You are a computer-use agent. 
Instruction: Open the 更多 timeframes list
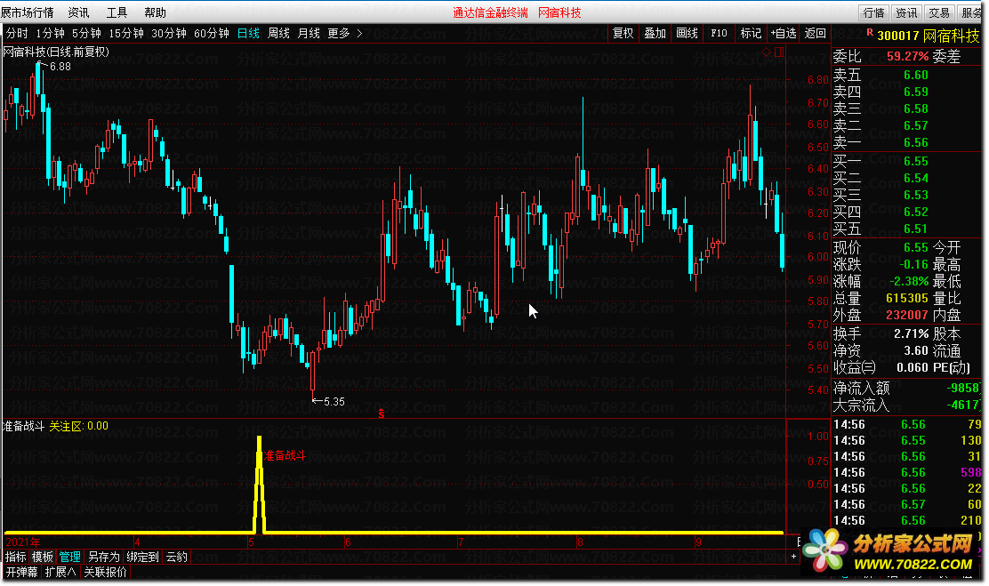tap(339, 34)
